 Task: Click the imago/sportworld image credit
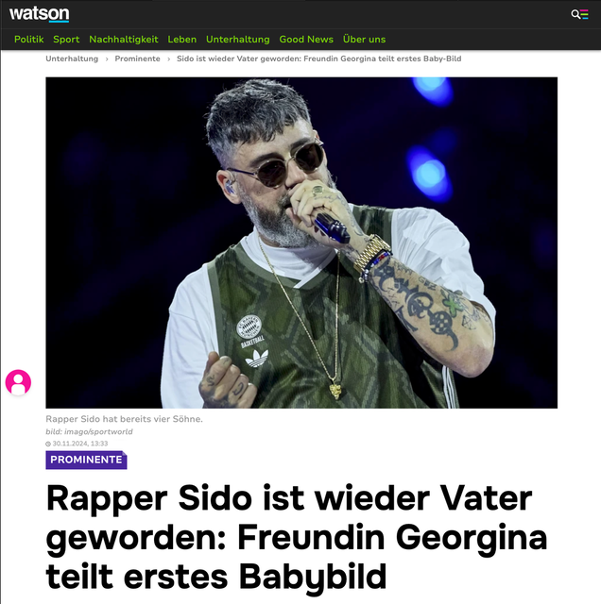89,431
